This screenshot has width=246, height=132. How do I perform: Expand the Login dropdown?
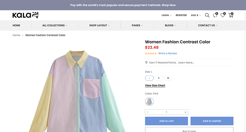point(167,15)
